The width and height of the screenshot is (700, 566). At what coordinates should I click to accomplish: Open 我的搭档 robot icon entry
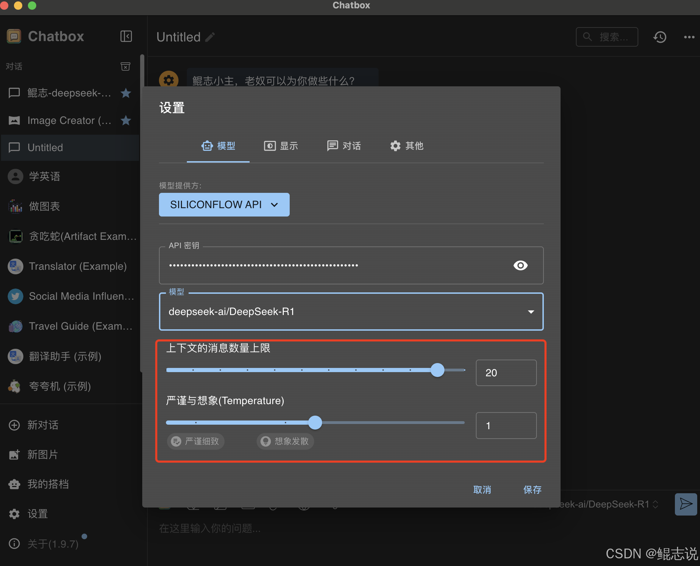[14, 484]
